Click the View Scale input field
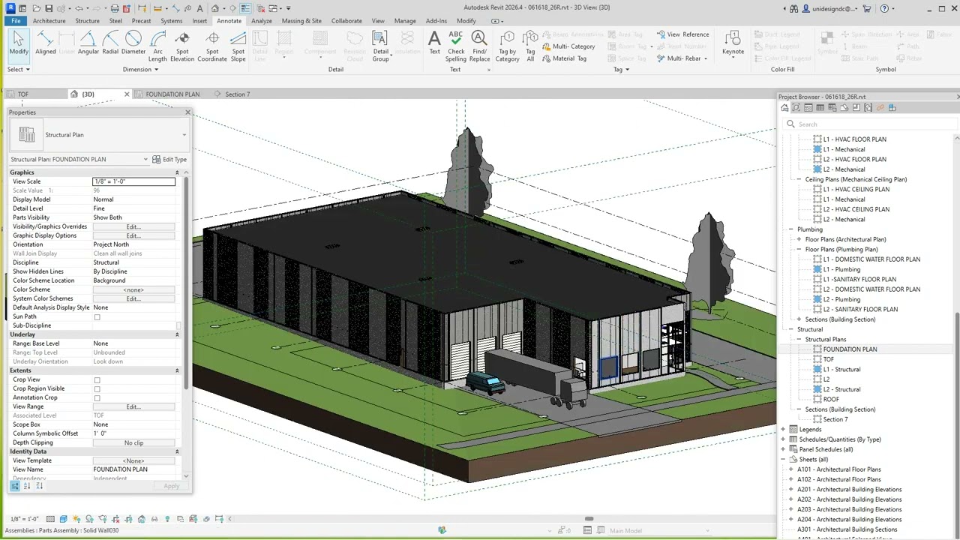This screenshot has height=540, width=960. tap(133, 181)
